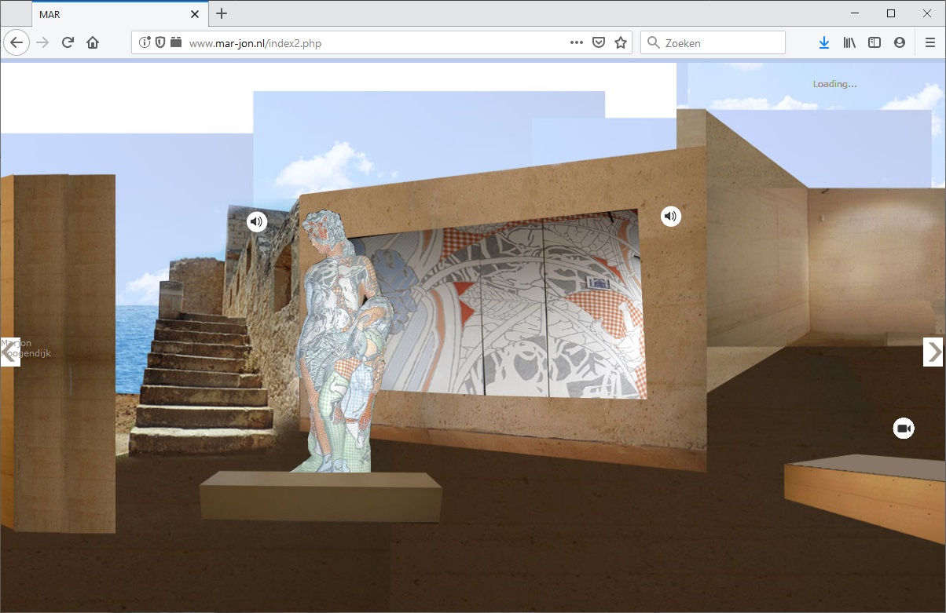This screenshot has width=946, height=613.
Task: Open the Downloads panel
Action: 823,43
